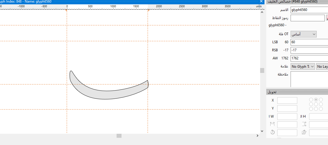Screen dimensions: 328x145
Task: Click the vertical scale icon in transform panel
Action: (x=304, y=124)
